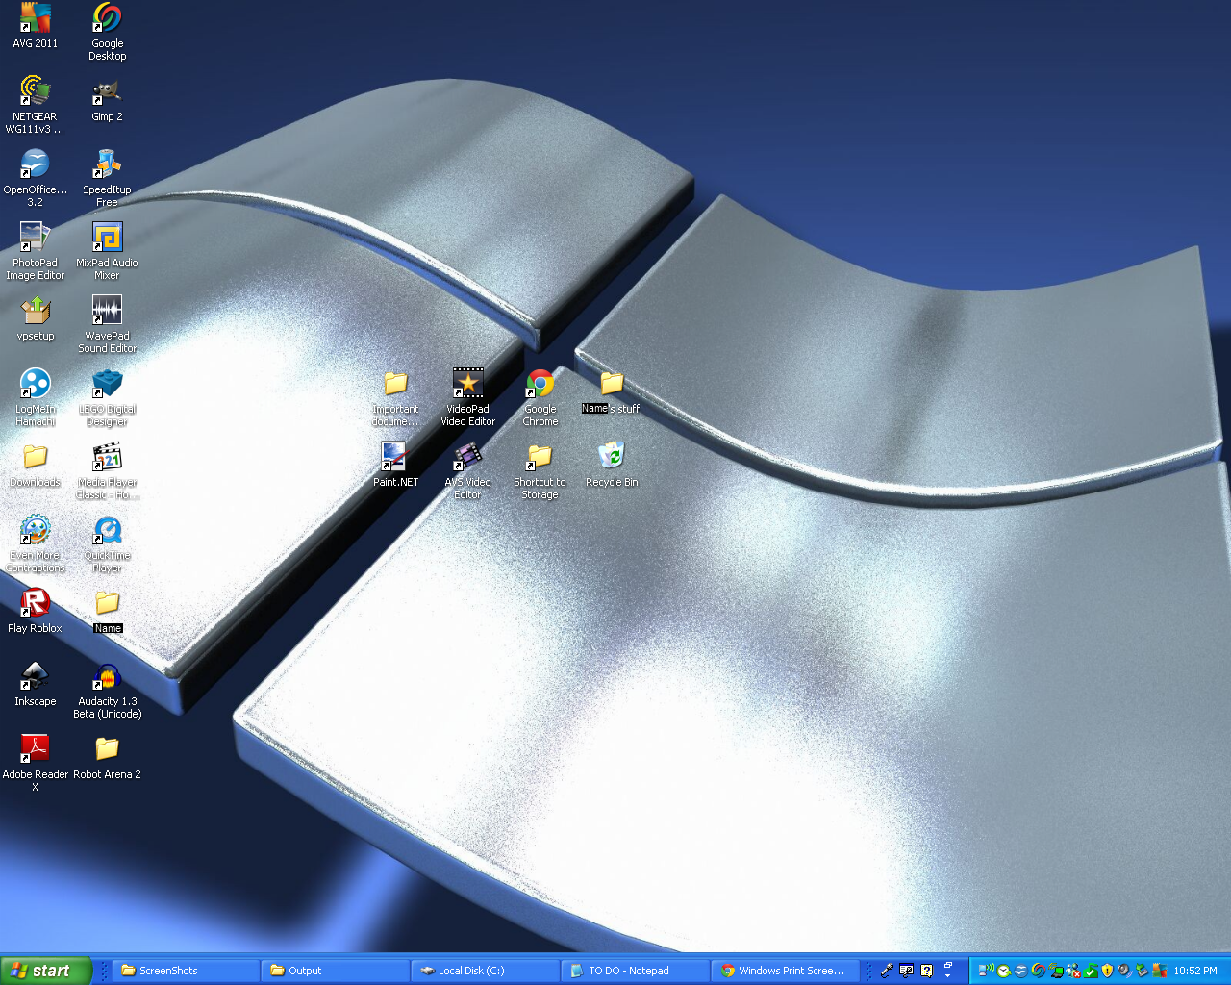Click the 10:52 PM system clock
Screen dimensions: 1231x985
pos(1195,971)
